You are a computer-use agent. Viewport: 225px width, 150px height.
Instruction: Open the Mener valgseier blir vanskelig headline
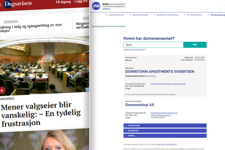coord(41,114)
